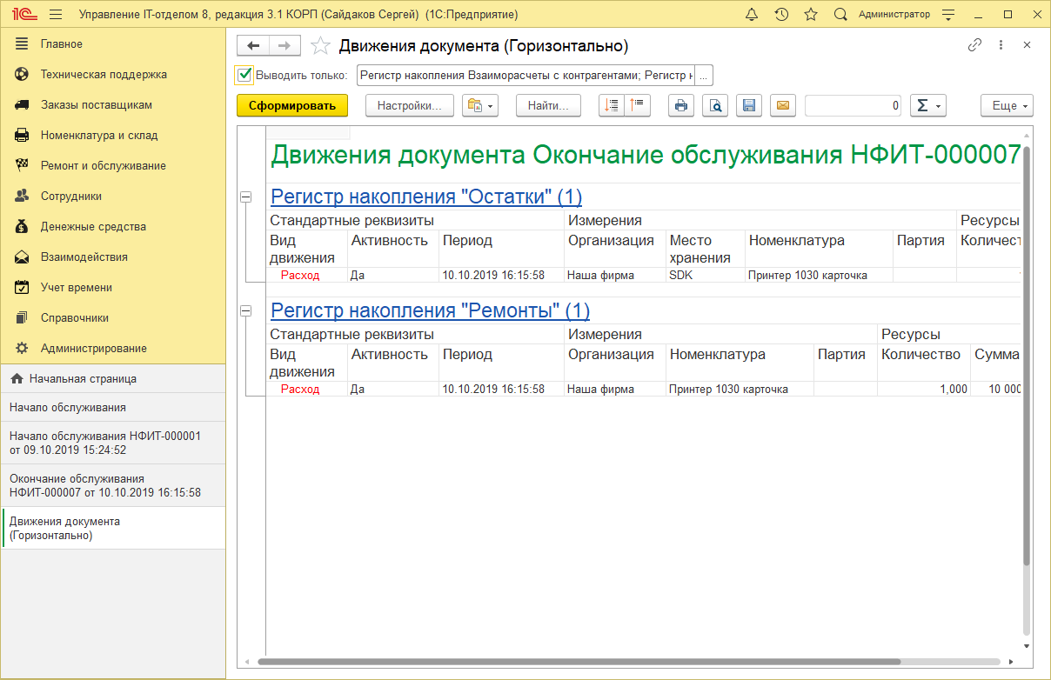
Task: Send the report by email
Action: tap(782, 105)
